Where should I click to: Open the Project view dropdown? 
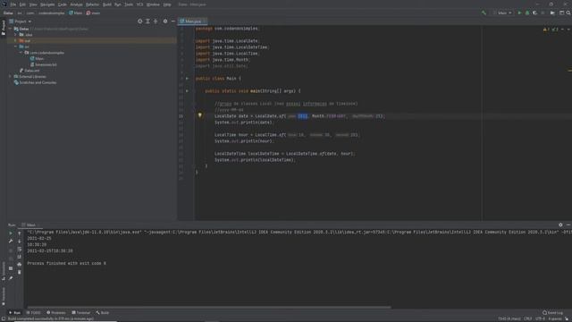[x=21, y=21]
